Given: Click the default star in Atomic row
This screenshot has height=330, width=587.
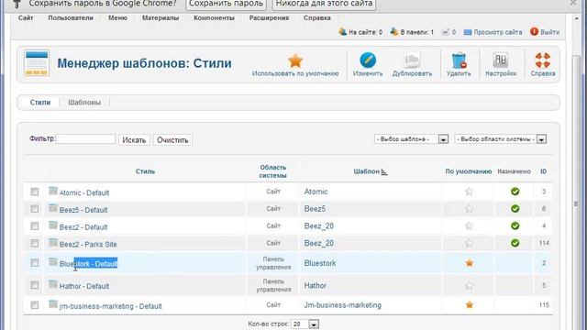Looking at the screenshot, I should [469, 192].
